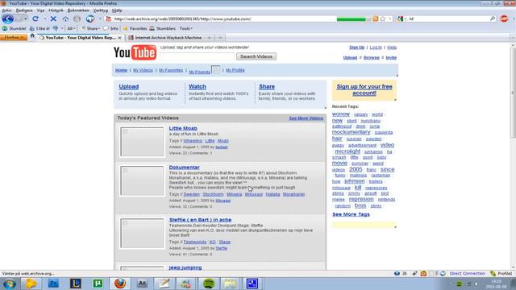Open the small icon next to My Friends

(x=215, y=70)
